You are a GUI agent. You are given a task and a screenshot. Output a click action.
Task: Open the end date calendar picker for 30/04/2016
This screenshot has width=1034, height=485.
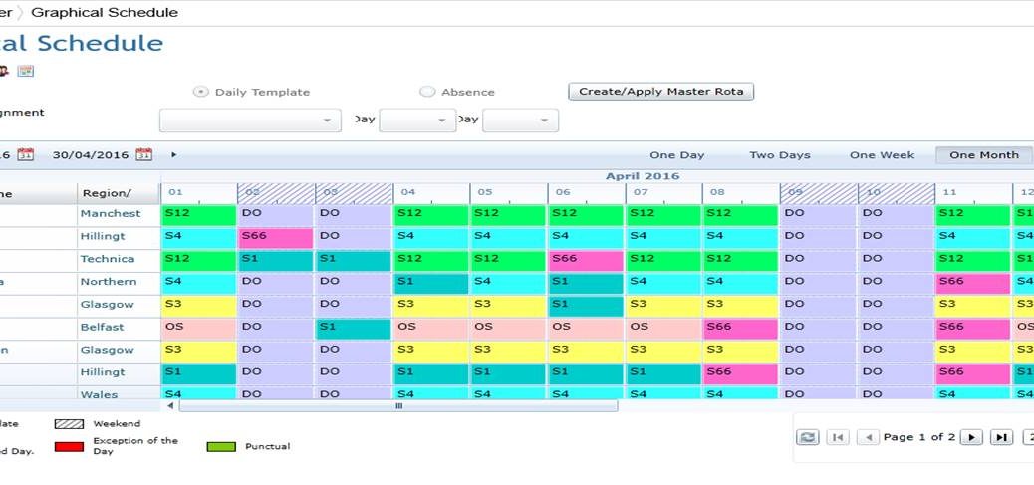[143, 154]
